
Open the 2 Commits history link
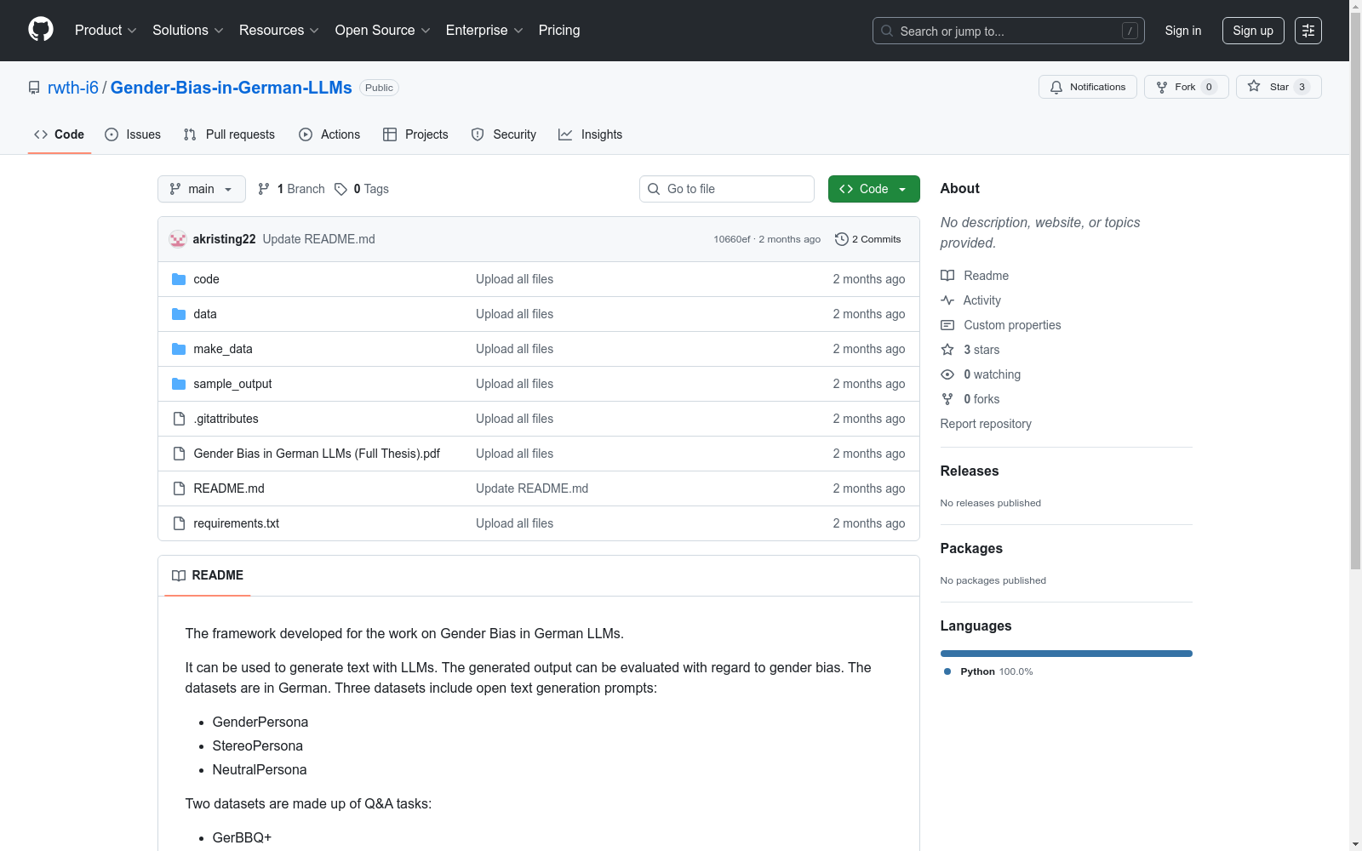coord(868,239)
